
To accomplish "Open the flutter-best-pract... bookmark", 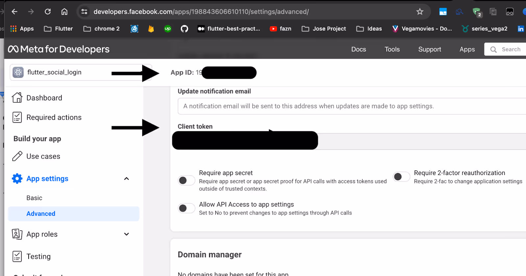I will click(x=229, y=29).
